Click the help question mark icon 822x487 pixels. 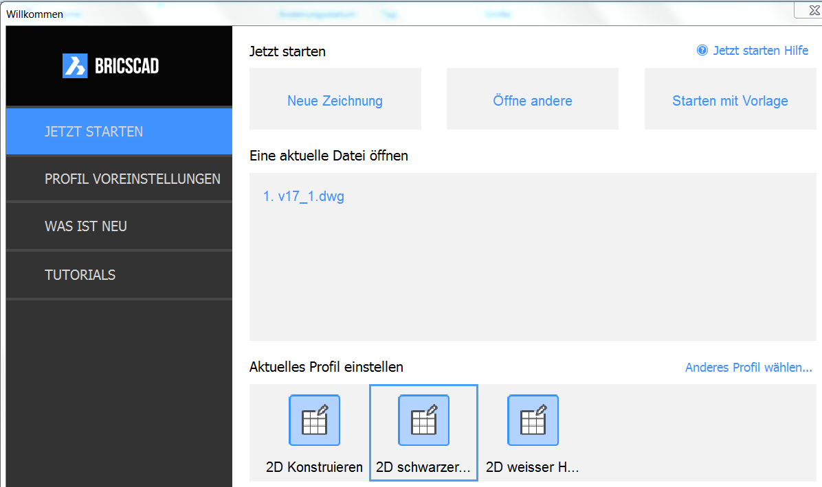(702, 50)
